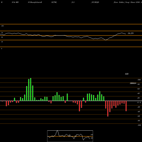Viewport: 142px width, 142px height.
Task: Click the Euro Dollar / Iraqi Dinar title
Action: tap(125, 2)
